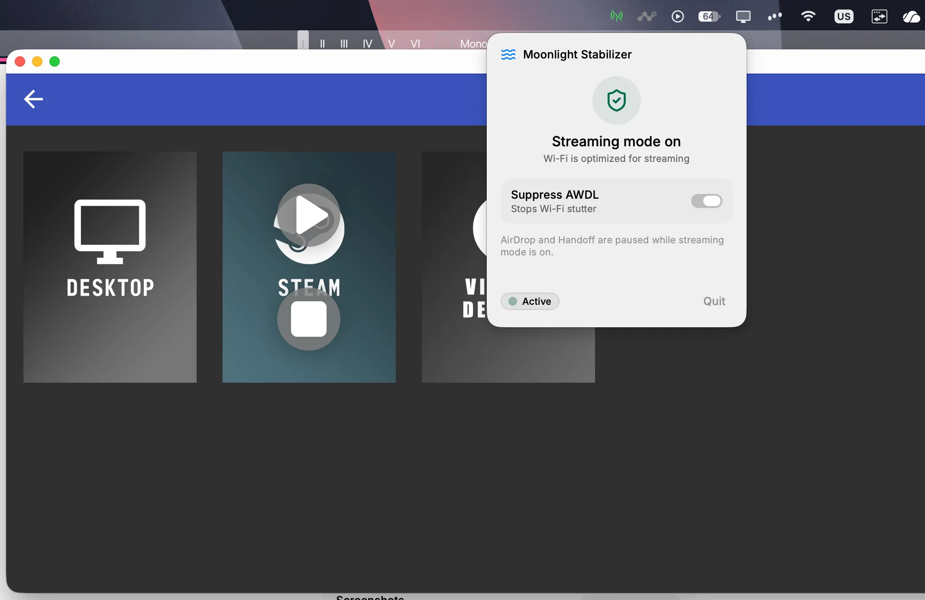Click the 'Stops Wi-Fi stutter' description
The height and width of the screenshot is (600, 925).
(553, 209)
